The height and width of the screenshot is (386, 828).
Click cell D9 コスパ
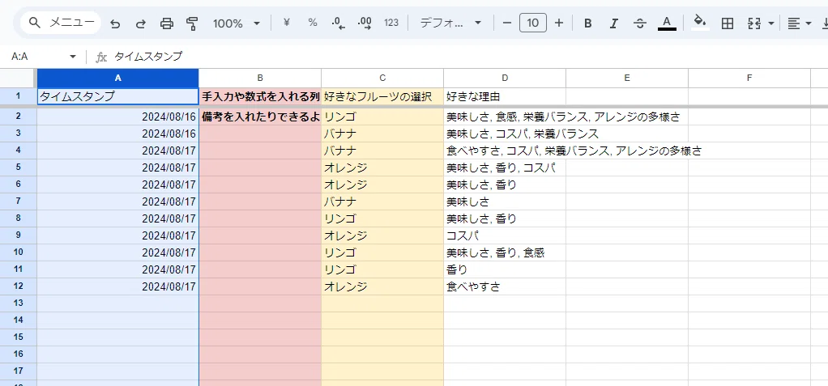coord(505,235)
